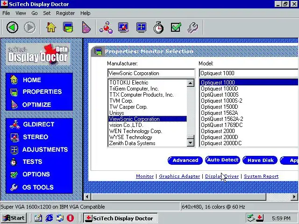Click the Auto Detect button
Image resolution: width=299 pixels, height=224 pixels.
[x=222, y=160]
